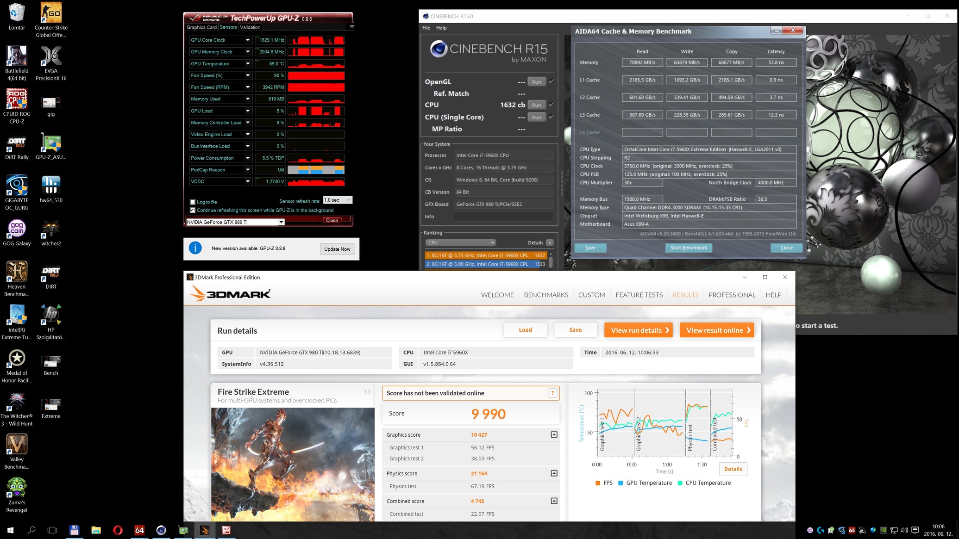The width and height of the screenshot is (959, 539).
Task: Collapse Physics score section in 3DMark
Action: [x=554, y=473]
